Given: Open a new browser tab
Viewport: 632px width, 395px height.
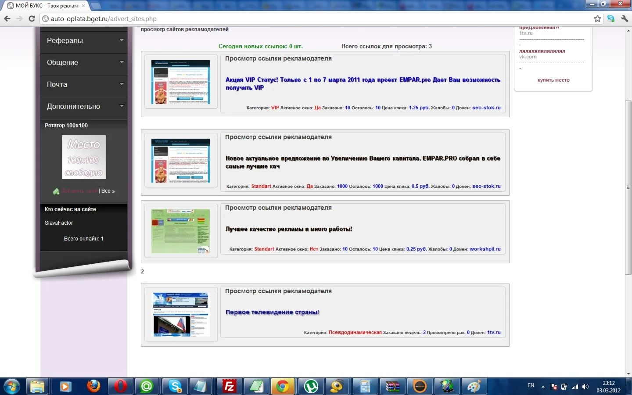Looking at the screenshot, I should (x=96, y=6).
